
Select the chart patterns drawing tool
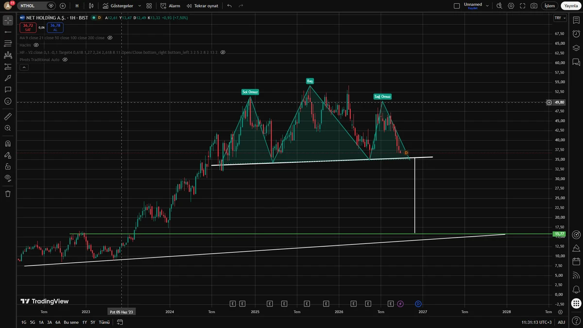tap(8, 55)
